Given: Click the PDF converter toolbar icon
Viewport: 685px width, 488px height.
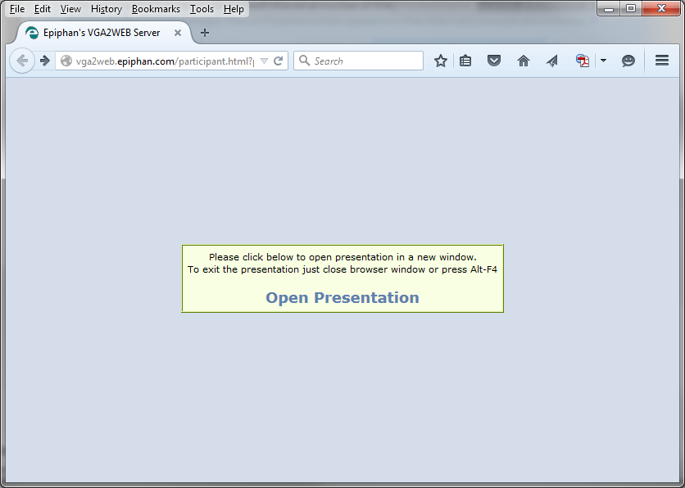Looking at the screenshot, I should (583, 61).
